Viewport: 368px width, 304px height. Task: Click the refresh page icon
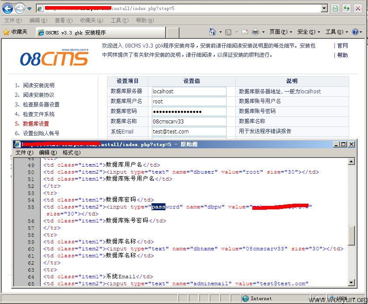347,9
